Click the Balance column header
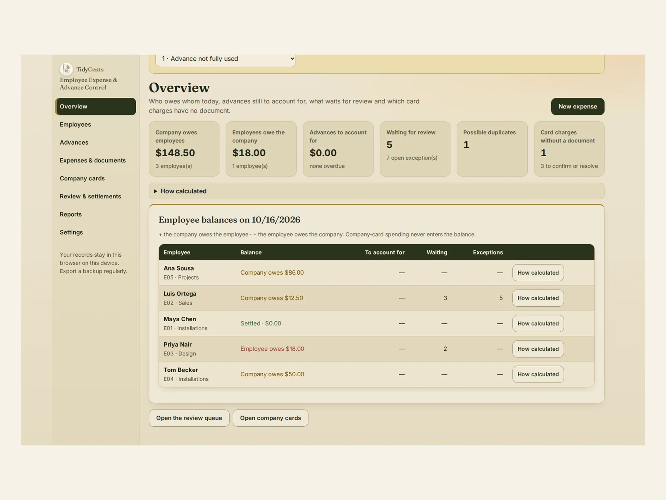This screenshot has width=666, height=500. pos(251,252)
